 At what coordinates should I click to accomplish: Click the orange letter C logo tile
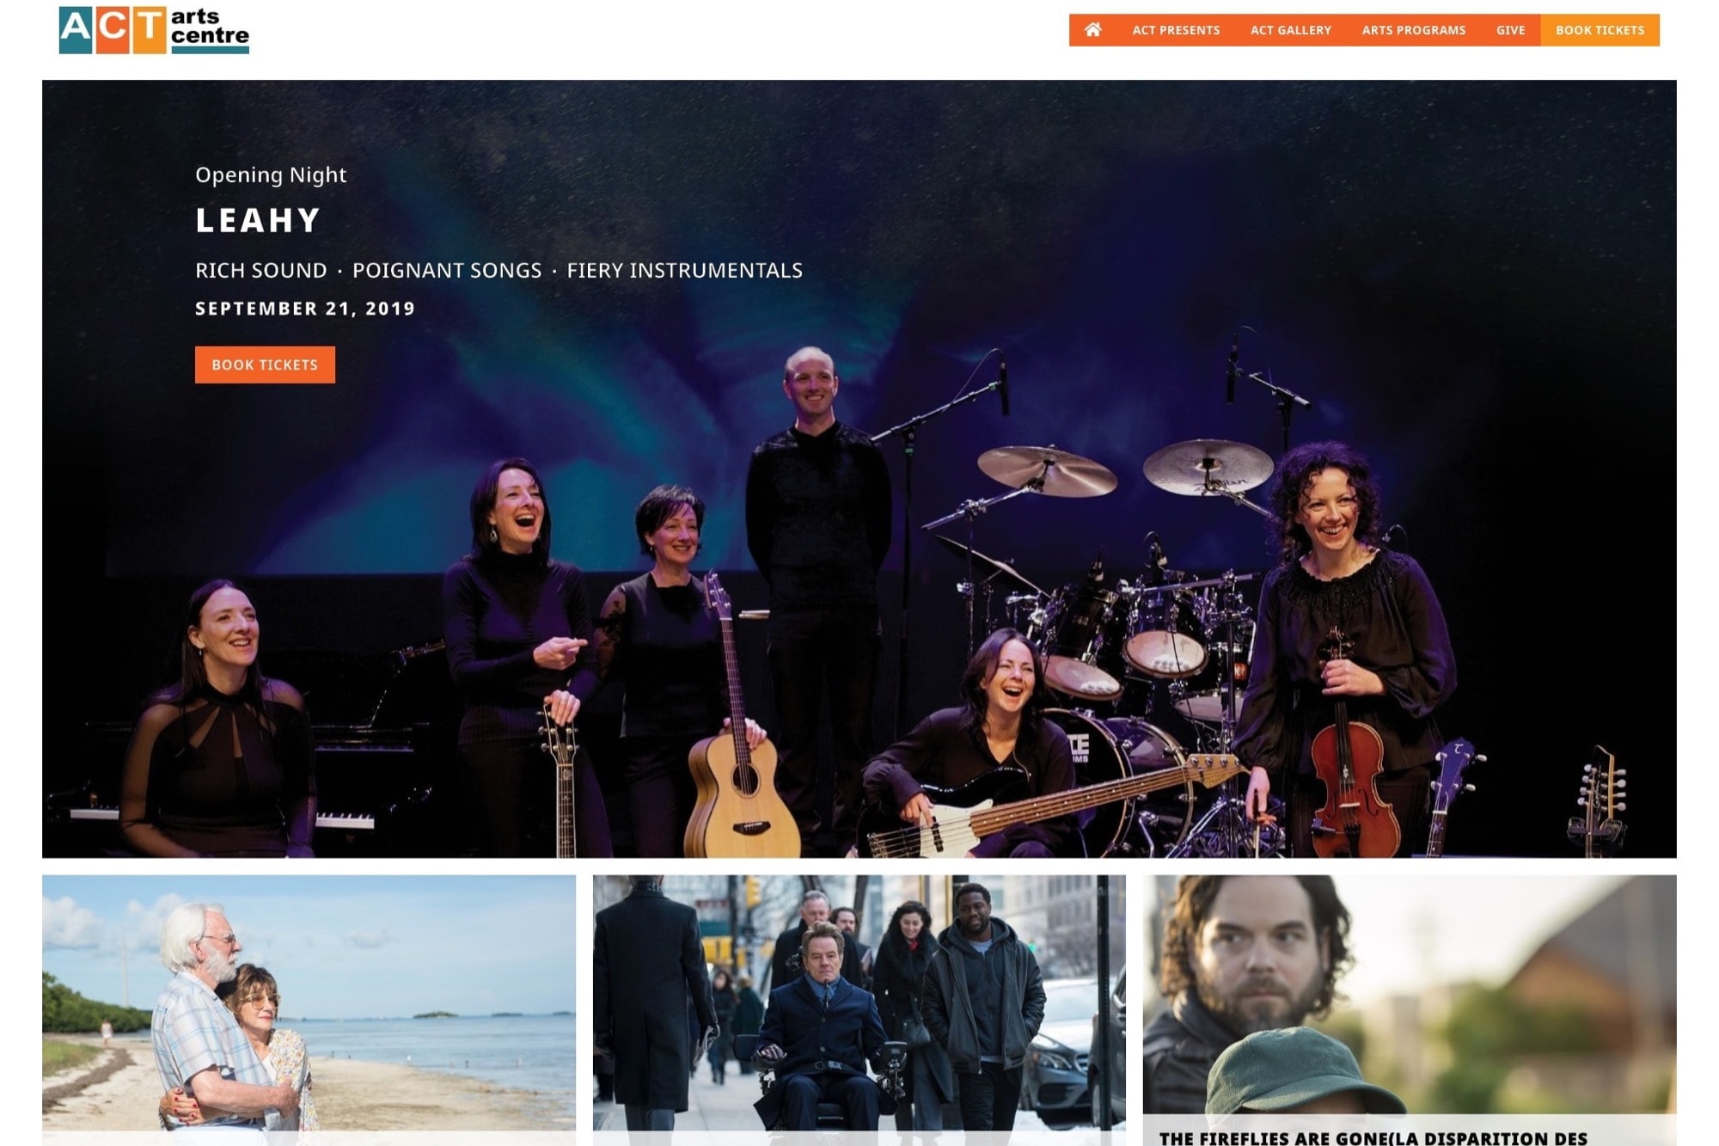coord(113,30)
